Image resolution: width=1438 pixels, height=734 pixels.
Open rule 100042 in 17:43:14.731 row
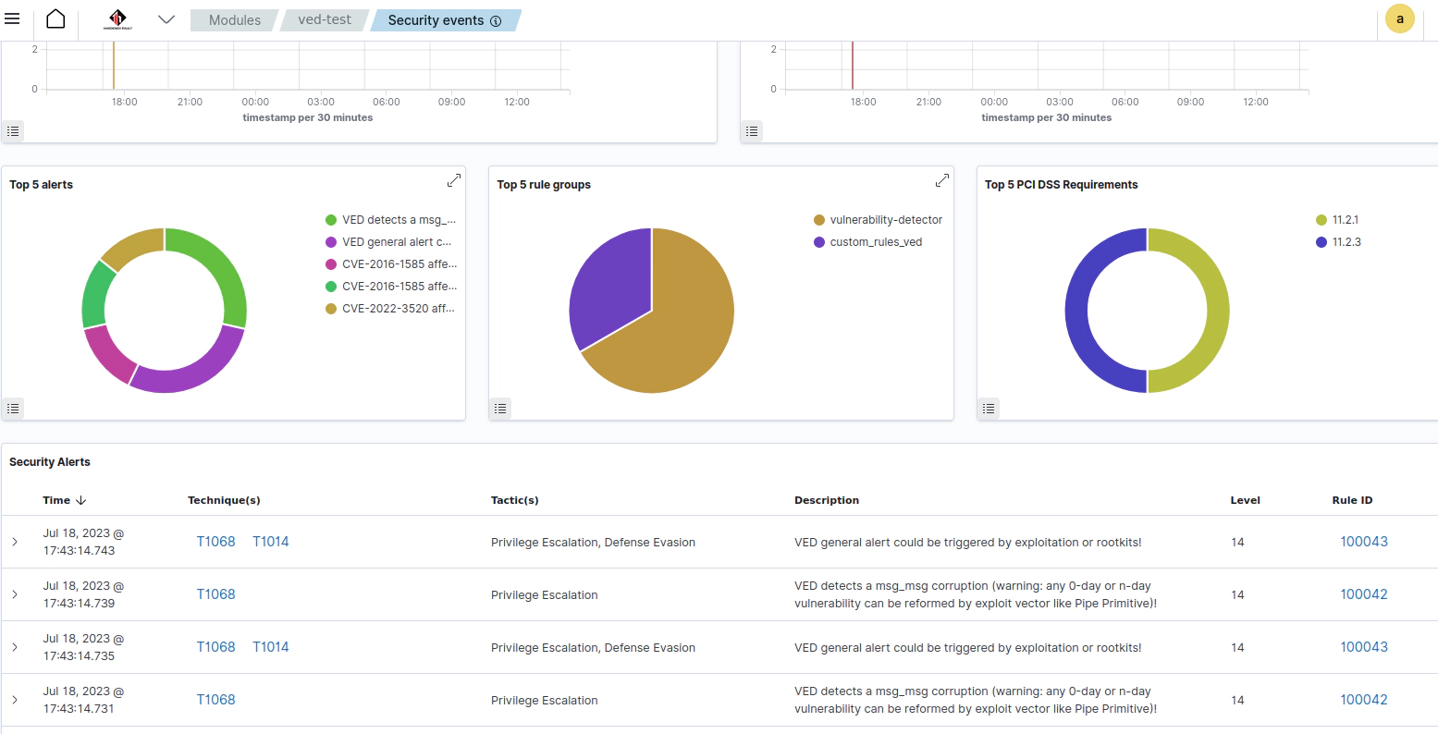pyautogui.click(x=1364, y=700)
